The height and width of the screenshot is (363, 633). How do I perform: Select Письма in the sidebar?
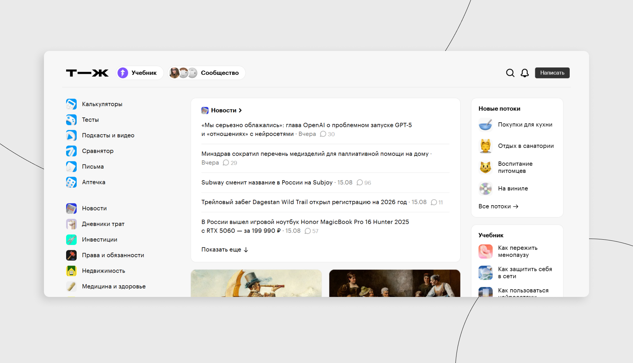93,167
